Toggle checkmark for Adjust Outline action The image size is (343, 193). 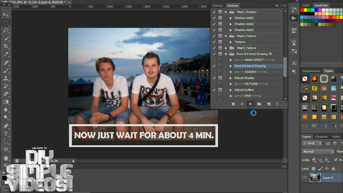pyautogui.click(x=214, y=90)
